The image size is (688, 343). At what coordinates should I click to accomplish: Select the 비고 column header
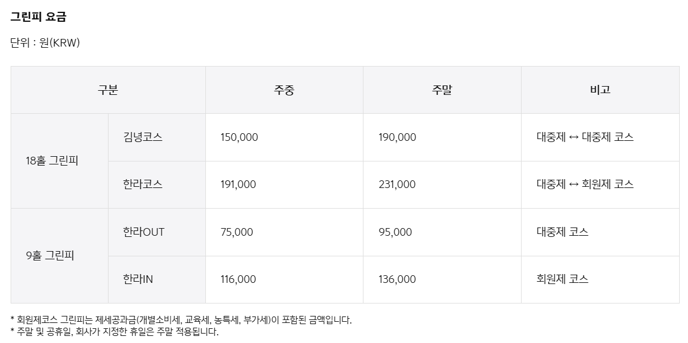coord(600,90)
